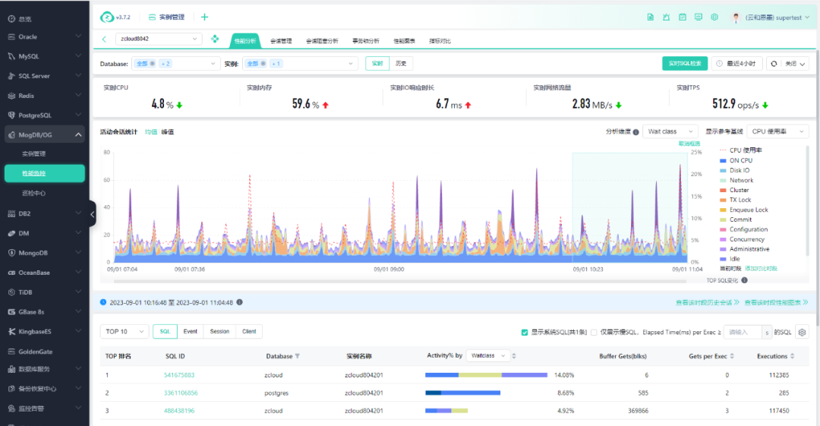The image size is (820, 426).
Task: Click the 实时SQL检索 button
Action: pyautogui.click(x=685, y=63)
